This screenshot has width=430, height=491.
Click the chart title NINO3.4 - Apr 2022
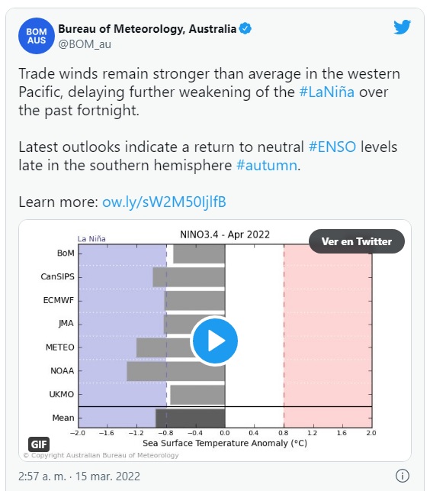tap(225, 234)
